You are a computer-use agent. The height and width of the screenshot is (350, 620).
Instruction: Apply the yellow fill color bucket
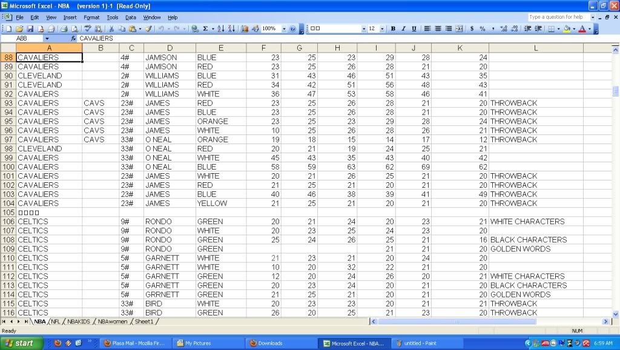(567, 28)
